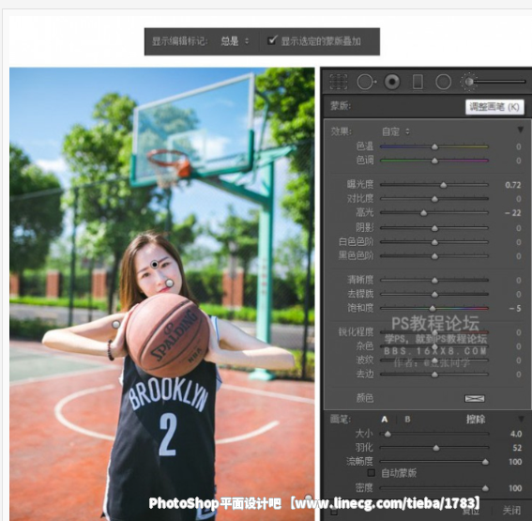
Task: Click the 大小 value 4.0
Action: pos(516,434)
